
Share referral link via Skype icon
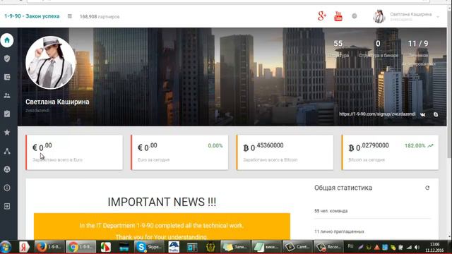[x=436, y=114]
